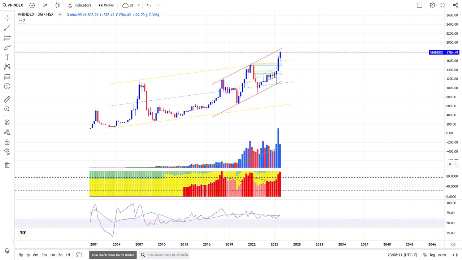
Task: Select the 6m time range
Action: point(36,255)
